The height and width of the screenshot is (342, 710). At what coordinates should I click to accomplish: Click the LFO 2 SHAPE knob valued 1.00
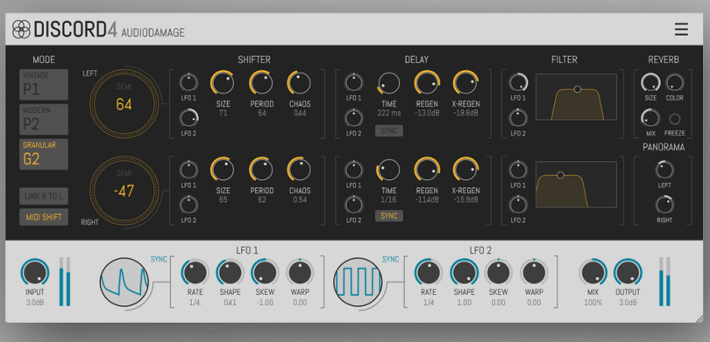[x=464, y=273]
